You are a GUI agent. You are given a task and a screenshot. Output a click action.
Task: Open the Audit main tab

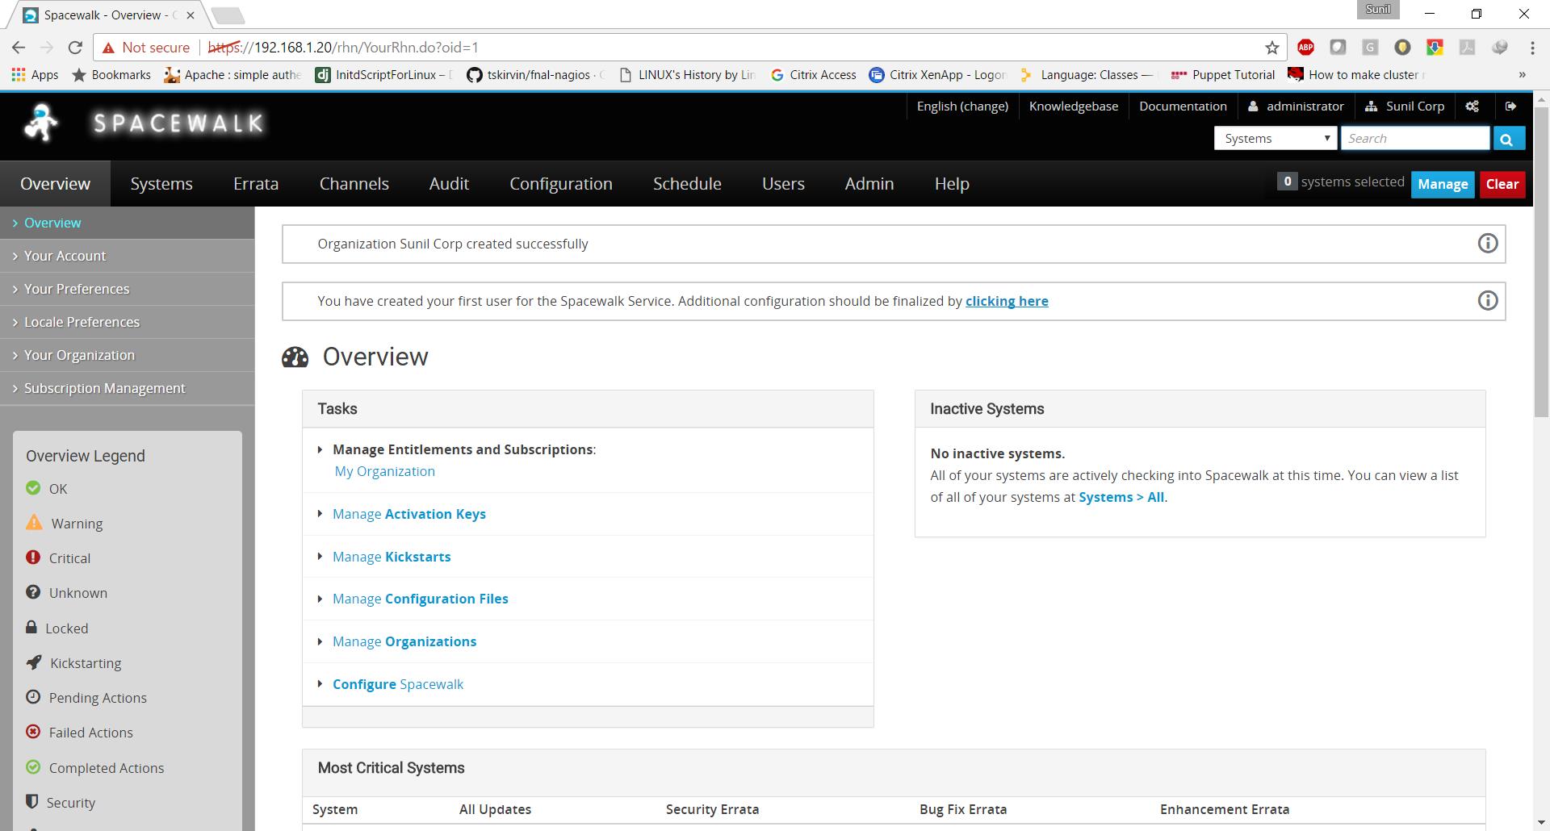point(449,184)
